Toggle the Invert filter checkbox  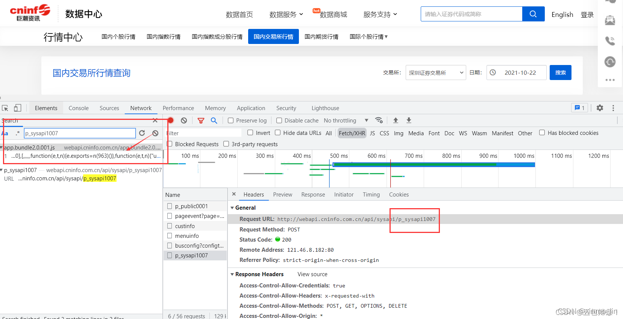(x=250, y=133)
